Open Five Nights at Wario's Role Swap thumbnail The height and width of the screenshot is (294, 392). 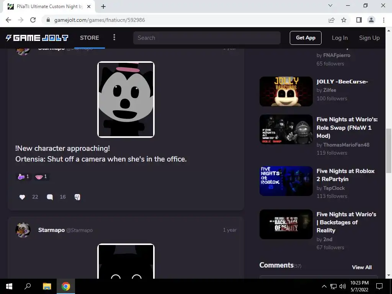286,129
